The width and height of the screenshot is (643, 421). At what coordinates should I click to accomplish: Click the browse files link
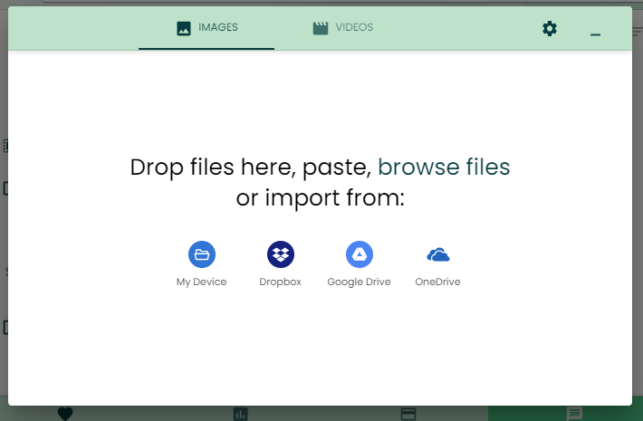(444, 167)
